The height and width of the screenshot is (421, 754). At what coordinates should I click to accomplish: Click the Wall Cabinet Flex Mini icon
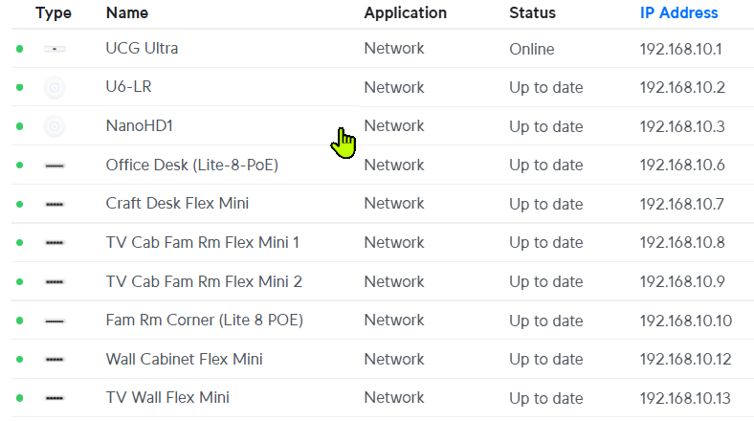55,360
